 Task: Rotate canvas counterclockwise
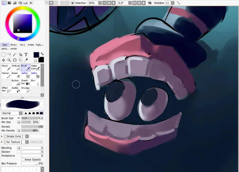pyautogui.click(x=134, y=3)
